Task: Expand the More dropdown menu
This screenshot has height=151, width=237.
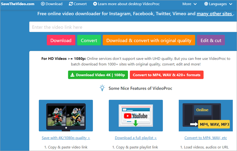Action: 189,4
